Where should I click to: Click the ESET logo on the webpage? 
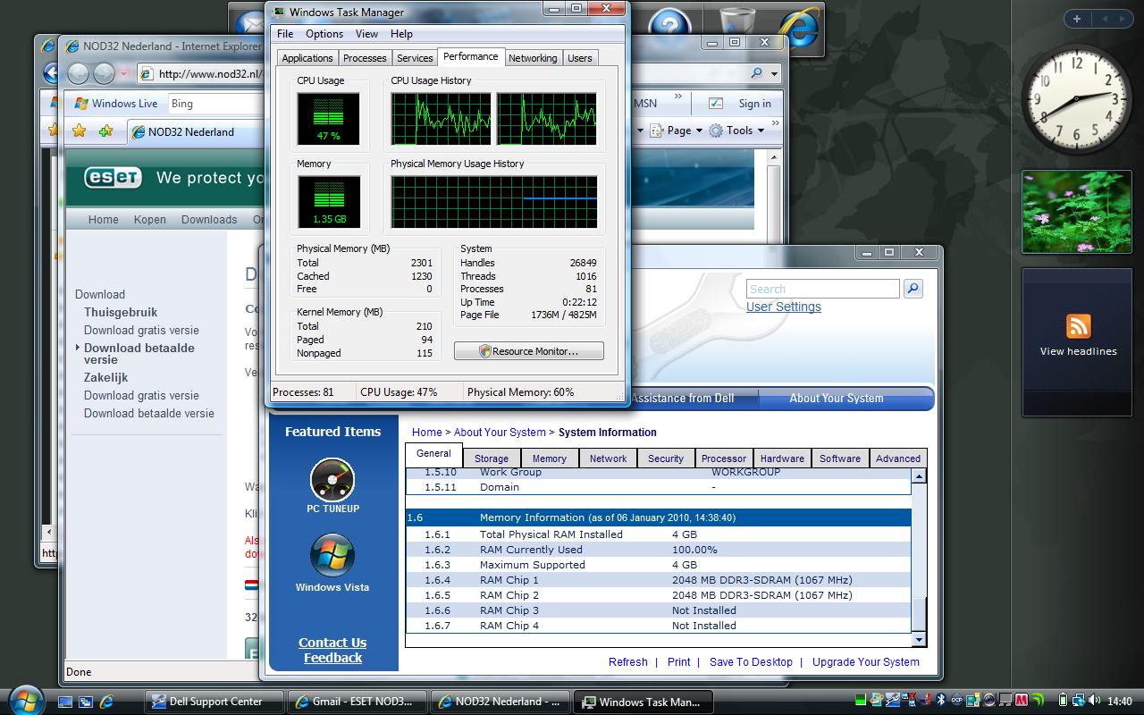pyautogui.click(x=113, y=177)
